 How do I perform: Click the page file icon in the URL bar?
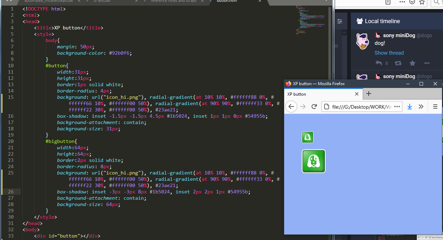(x=326, y=107)
